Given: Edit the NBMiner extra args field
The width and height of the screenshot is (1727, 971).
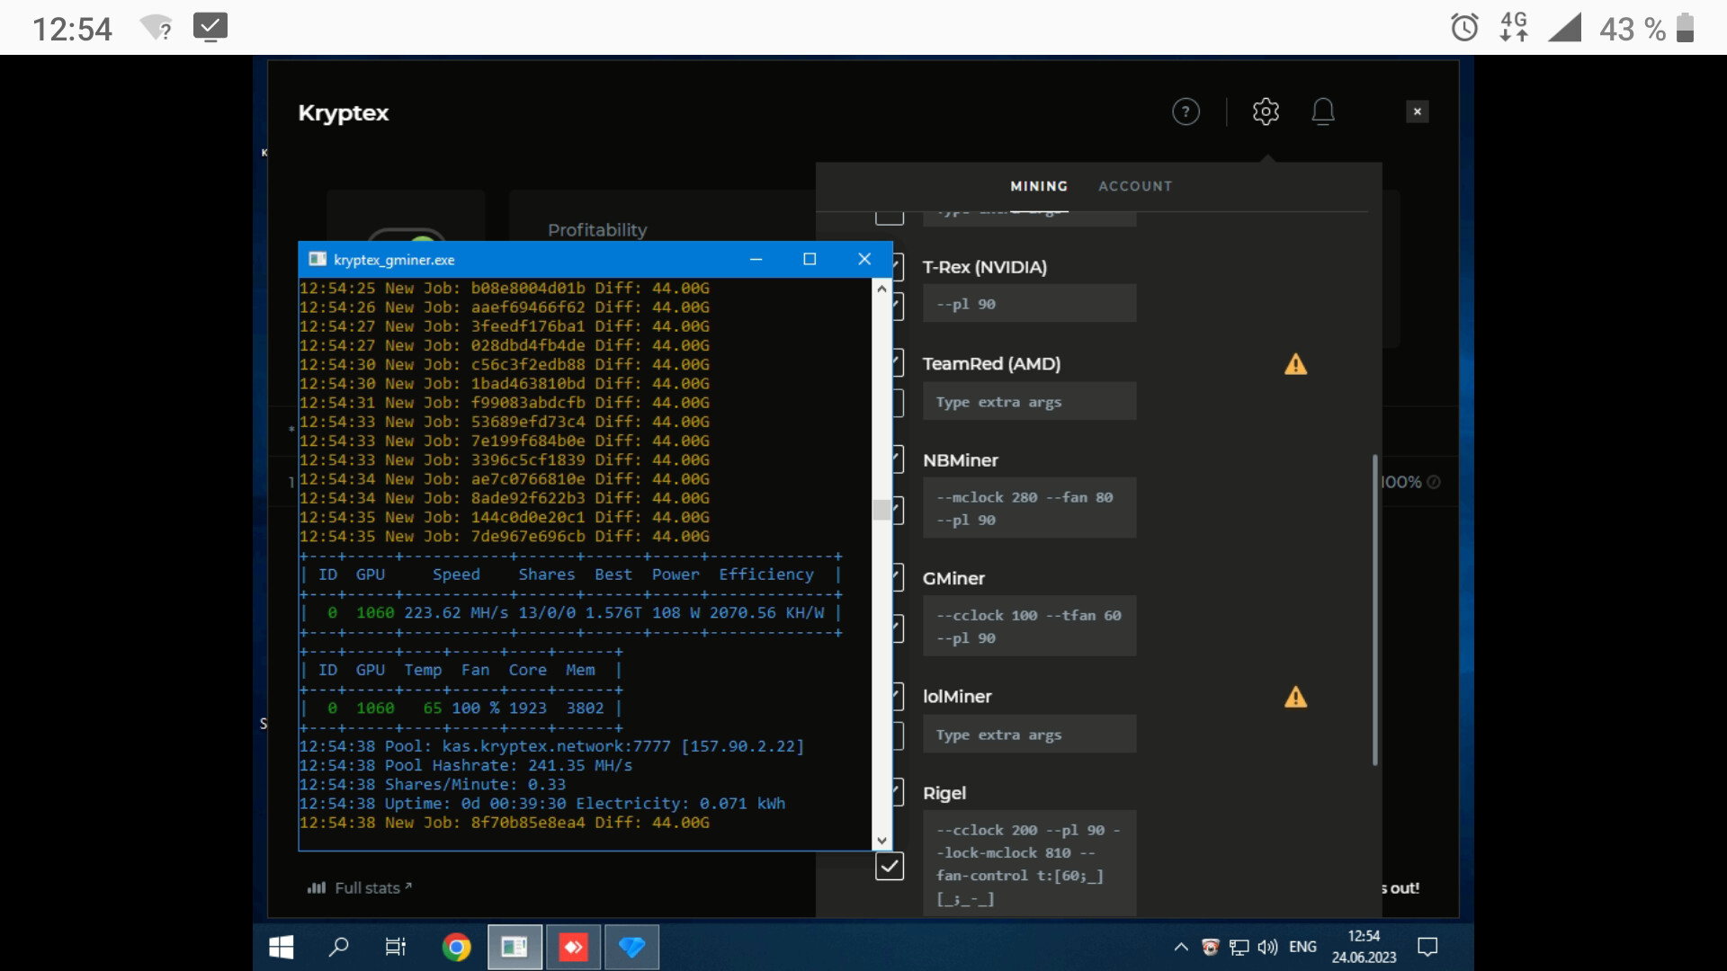Looking at the screenshot, I should click(1029, 508).
